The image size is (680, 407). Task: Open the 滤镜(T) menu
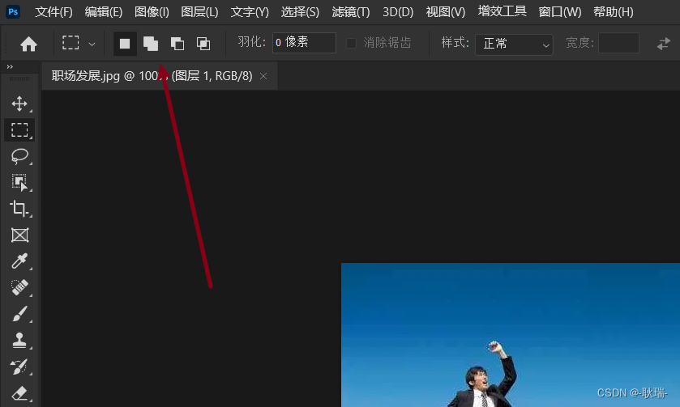(351, 11)
